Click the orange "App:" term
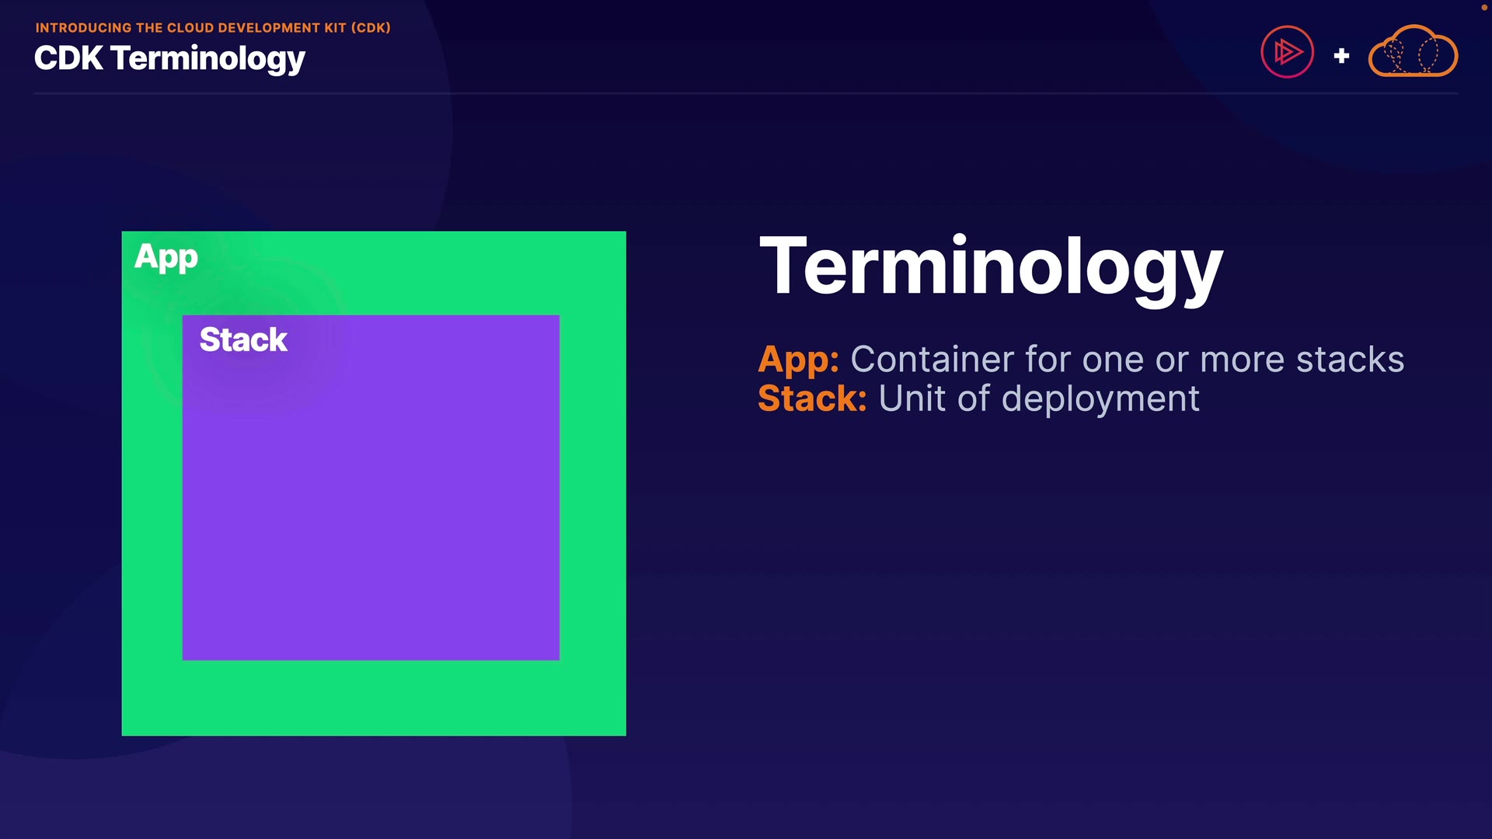 point(798,360)
